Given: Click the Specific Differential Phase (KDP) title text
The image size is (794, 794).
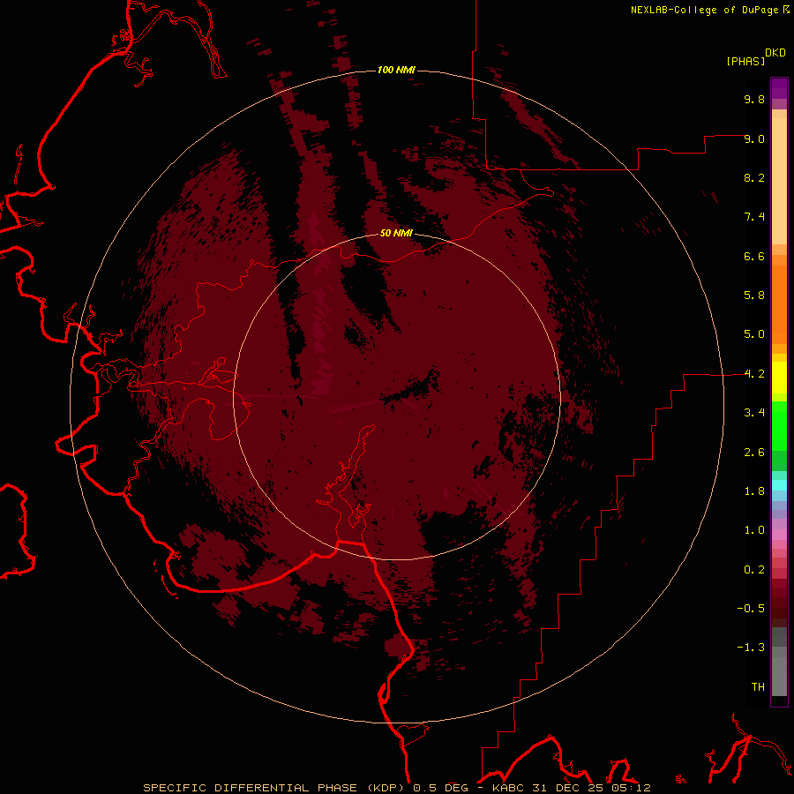Looking at the screenshot, I should click(275, 788).
